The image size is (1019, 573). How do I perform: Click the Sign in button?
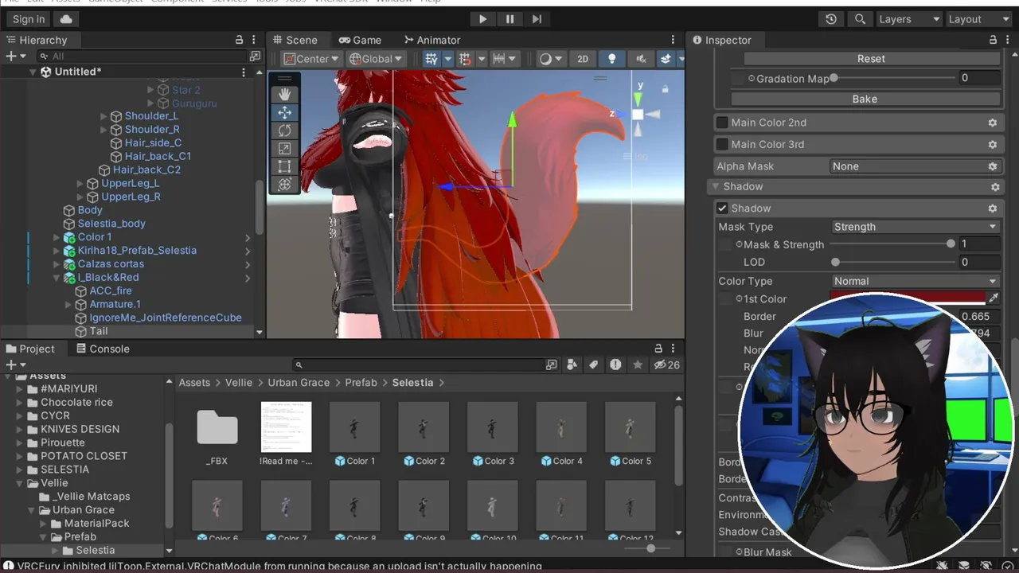(29, 19)
